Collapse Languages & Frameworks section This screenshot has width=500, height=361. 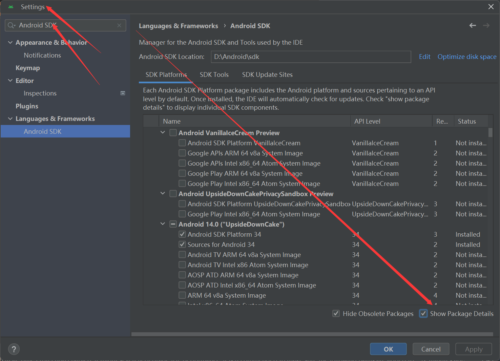click(x=10, y=119)
